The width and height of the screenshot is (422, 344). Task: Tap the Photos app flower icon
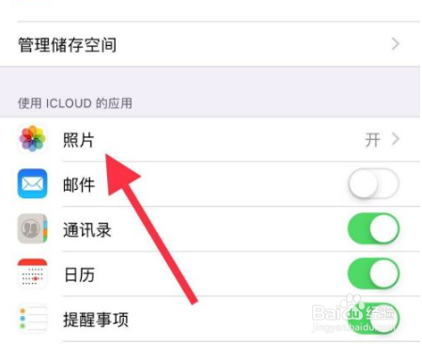point(32,138)
